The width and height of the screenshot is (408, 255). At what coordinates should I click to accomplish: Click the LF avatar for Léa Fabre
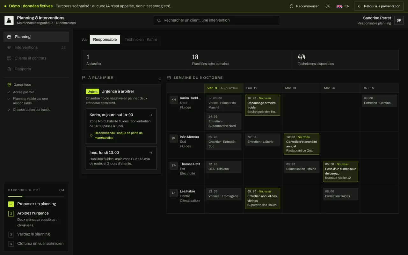pyautogui.click(x=174, y=193)
